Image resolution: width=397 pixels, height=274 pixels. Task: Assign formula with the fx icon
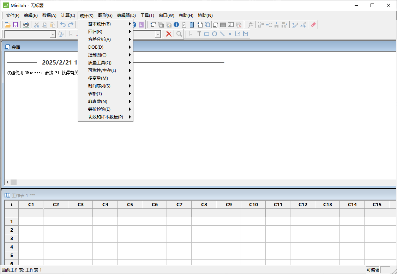coord(251,25)
